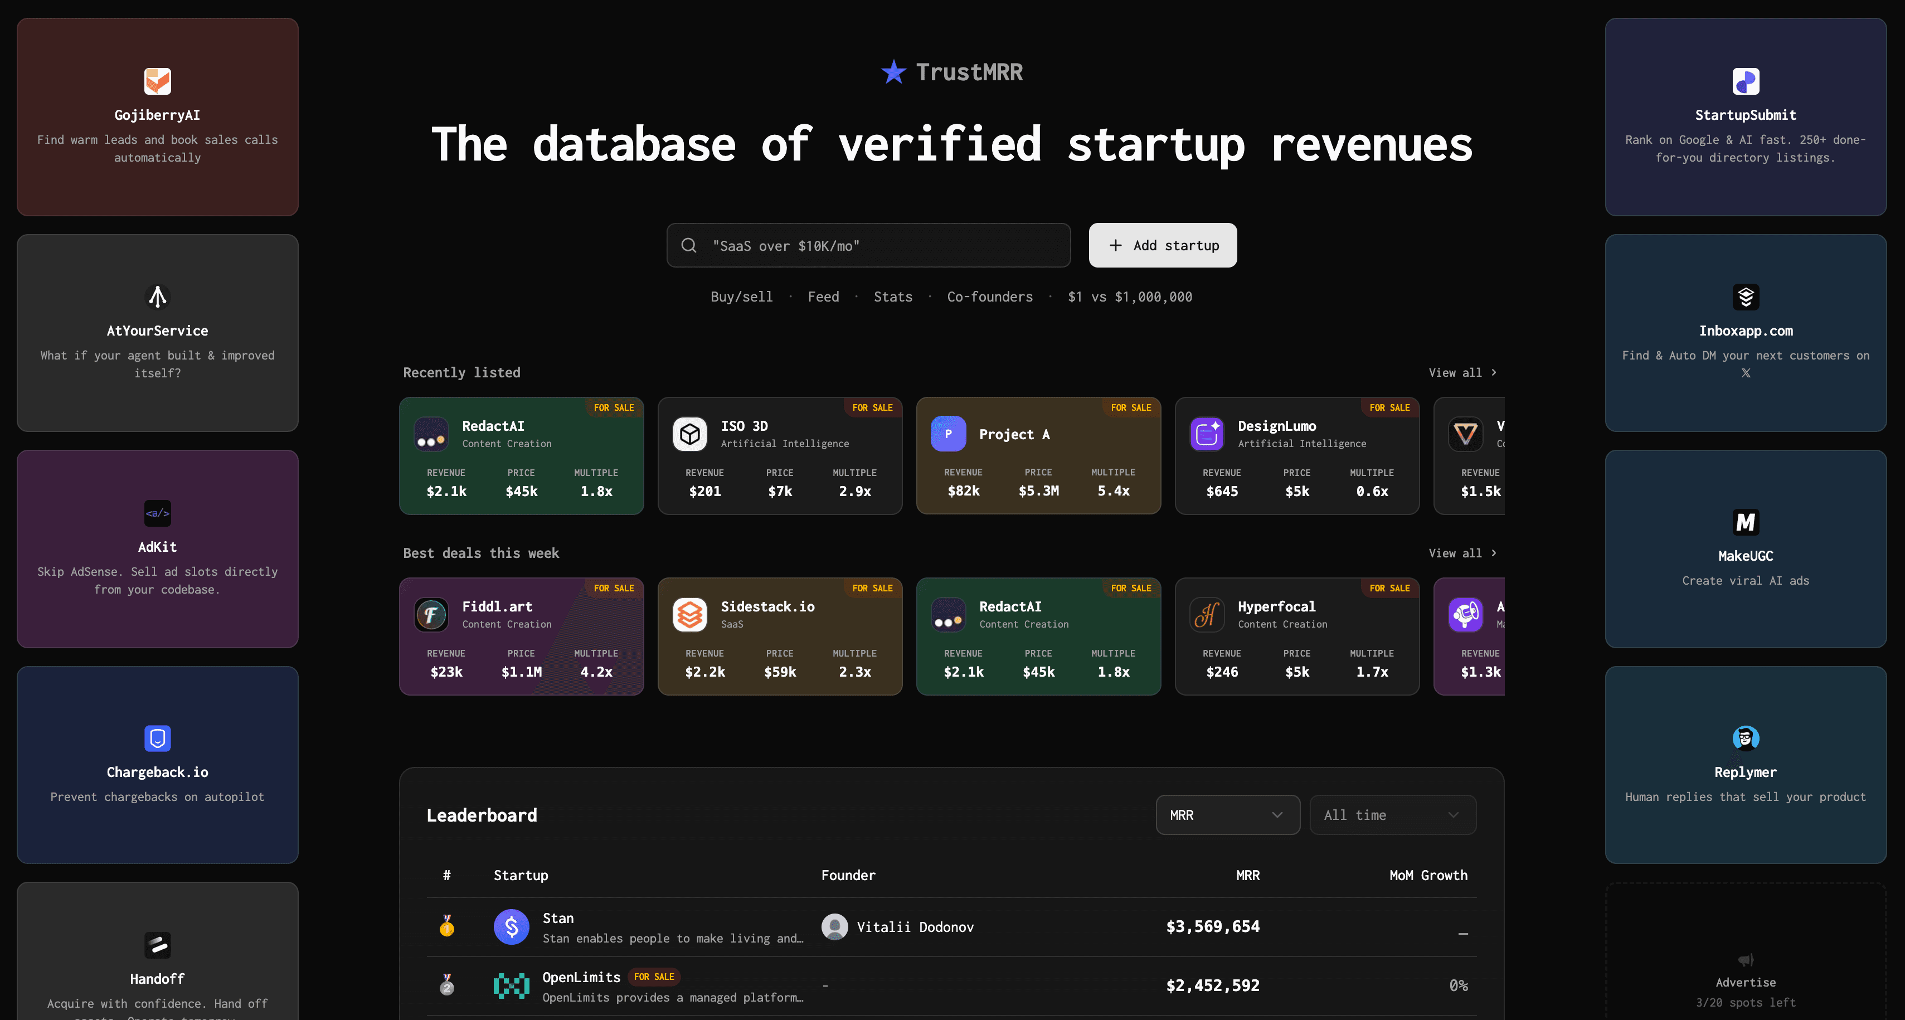Click the ISO 3D listing title

745,426
